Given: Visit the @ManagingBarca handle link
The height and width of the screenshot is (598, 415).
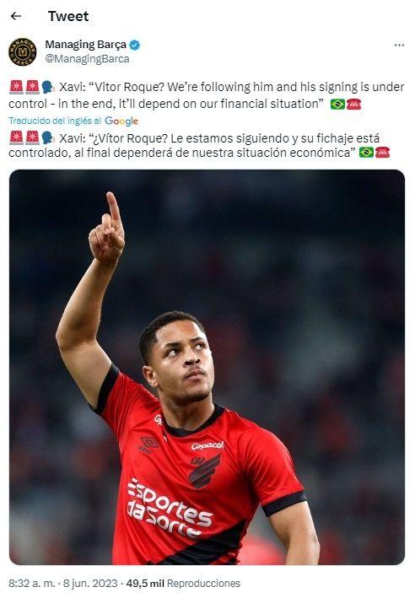Looking at the screenshot, I should tap(87, 59).
